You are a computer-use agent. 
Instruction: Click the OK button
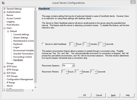[x=84, y=95]
